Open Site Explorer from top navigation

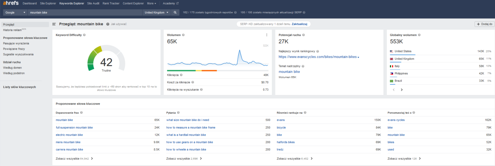point(48,4)
